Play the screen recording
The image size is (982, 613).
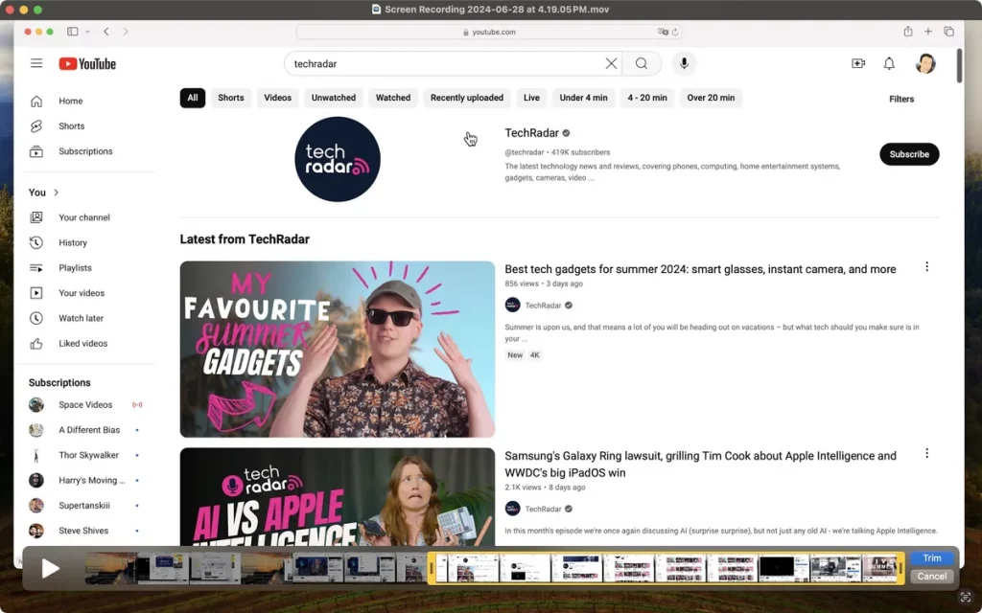(x=50, y=569)
